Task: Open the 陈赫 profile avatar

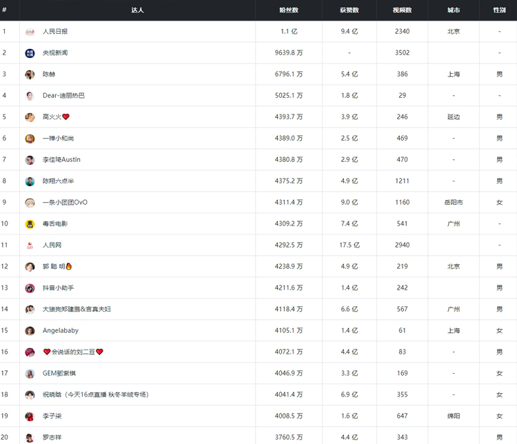Action: (x=30, y=74)
